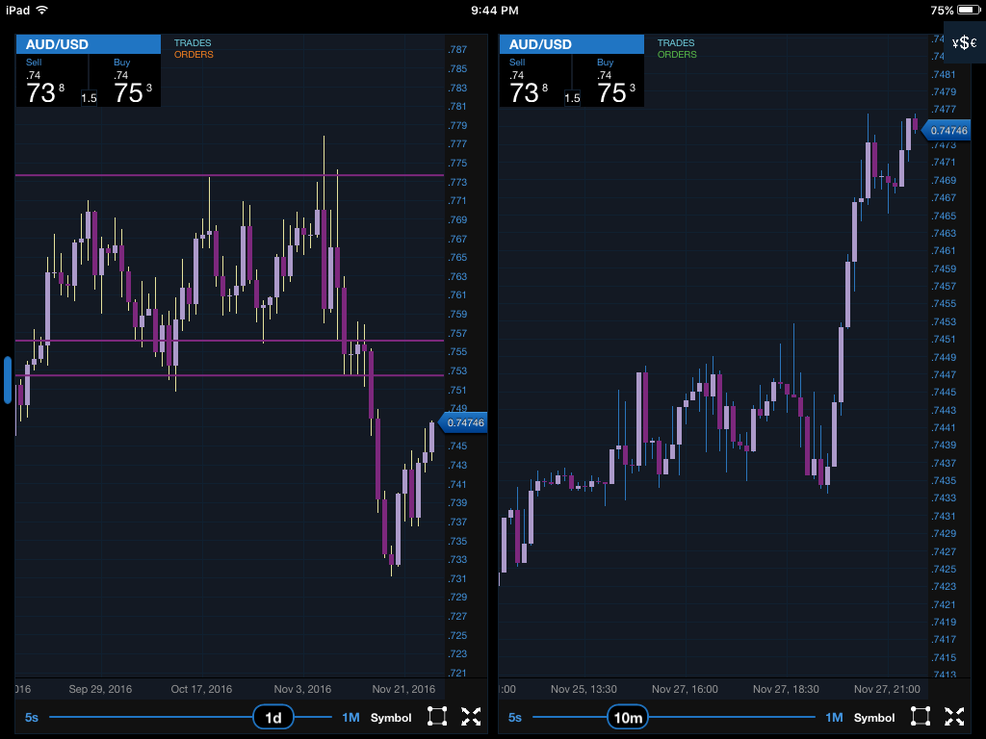
Task: Tap the 0.74746 price marker on right chart
Action: tap(947, 130)
